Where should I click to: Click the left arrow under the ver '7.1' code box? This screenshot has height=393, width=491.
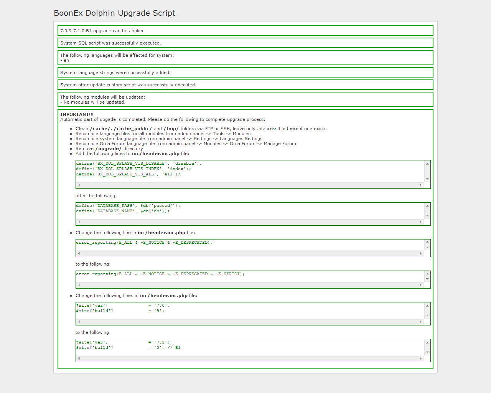pyautogui.click(x=79, y=358)
